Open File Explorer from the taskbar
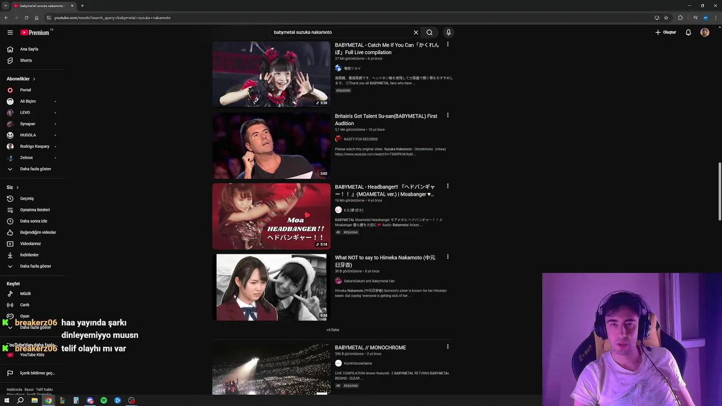The width and height of the screenshot is (722, 406). pyautogui.click(x=34, y=400)
